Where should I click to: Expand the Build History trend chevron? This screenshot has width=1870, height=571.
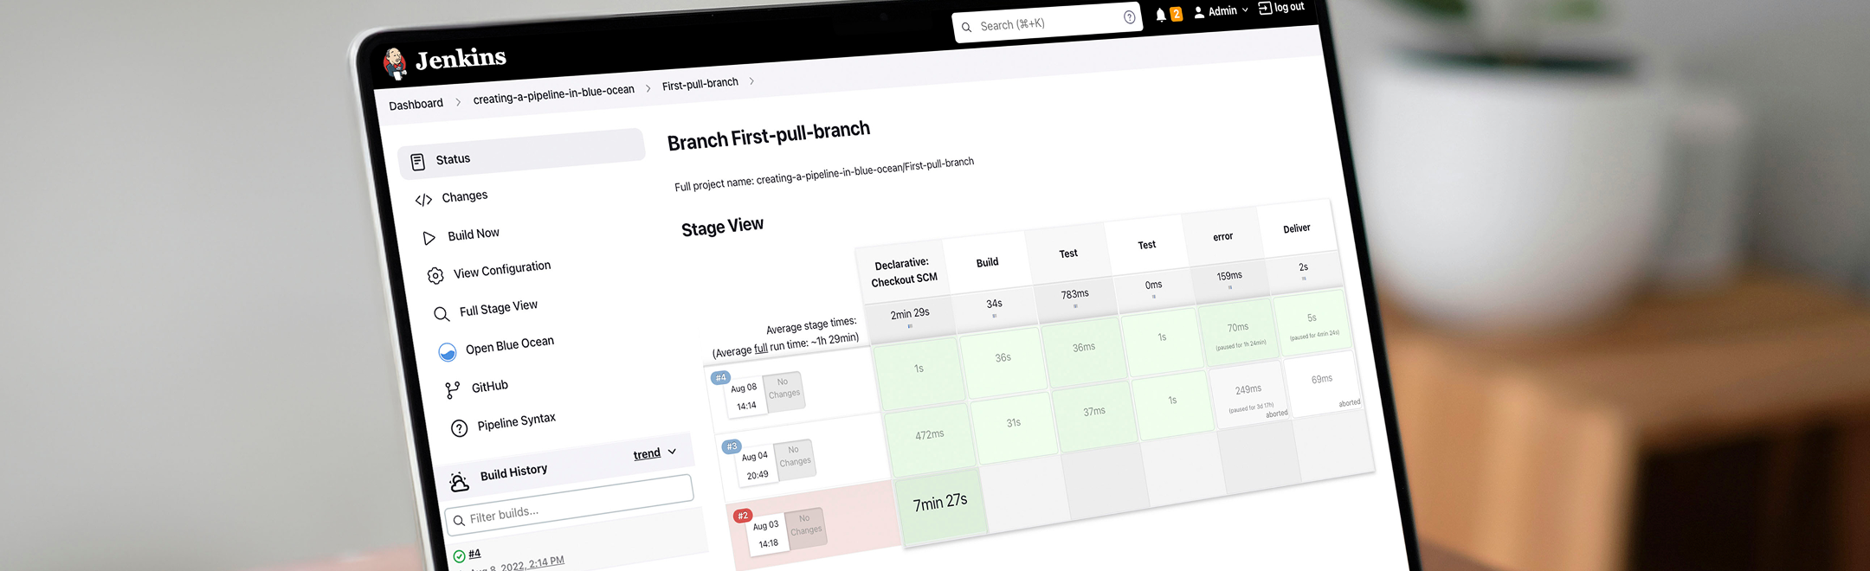[672, 452]
